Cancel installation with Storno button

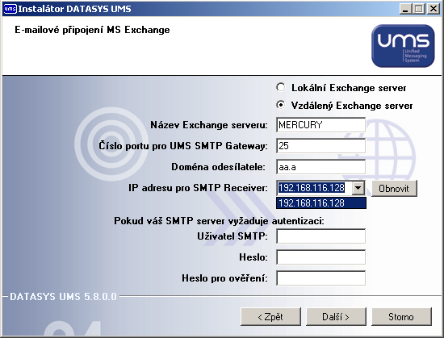point(401,317)
